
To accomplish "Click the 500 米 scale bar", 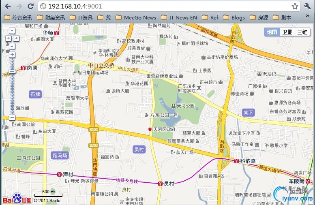I will click(48, 194).
